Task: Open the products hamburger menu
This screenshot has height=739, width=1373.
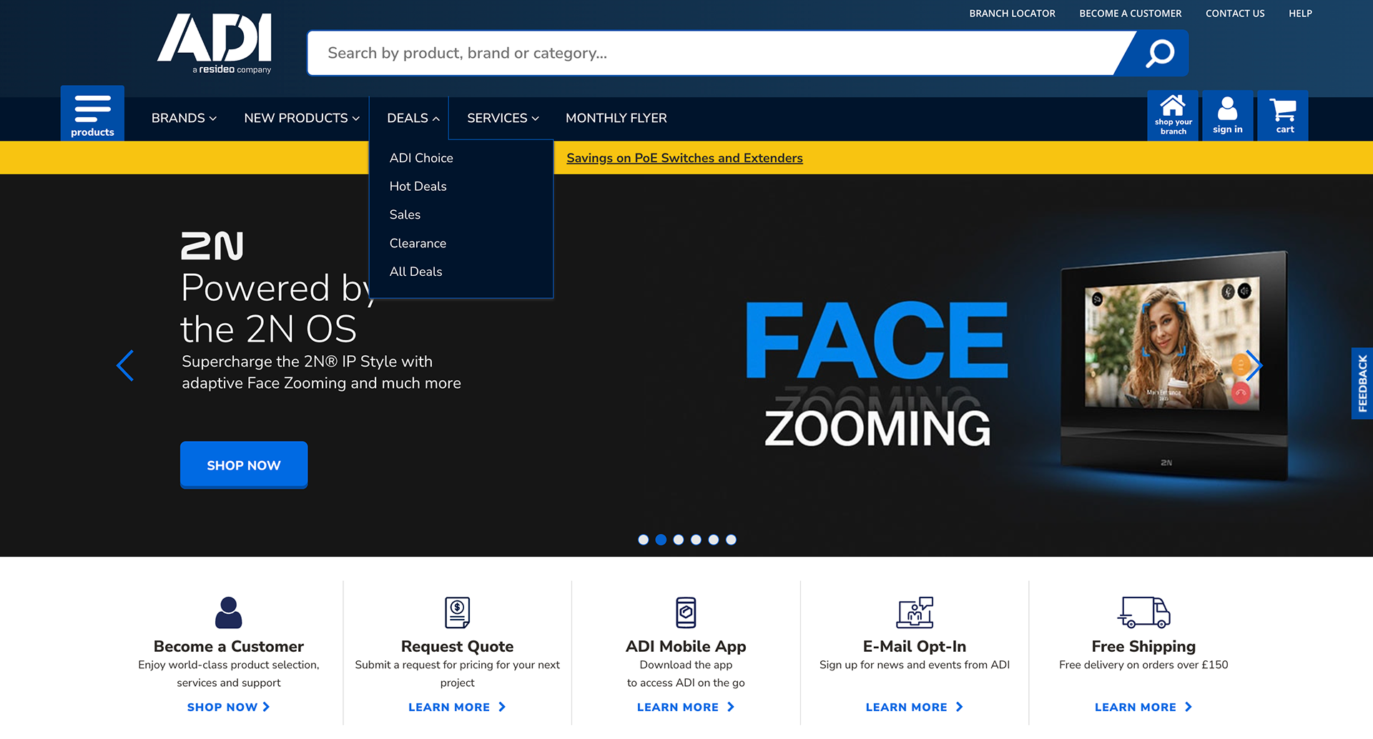Action: (x=92, y=114)
